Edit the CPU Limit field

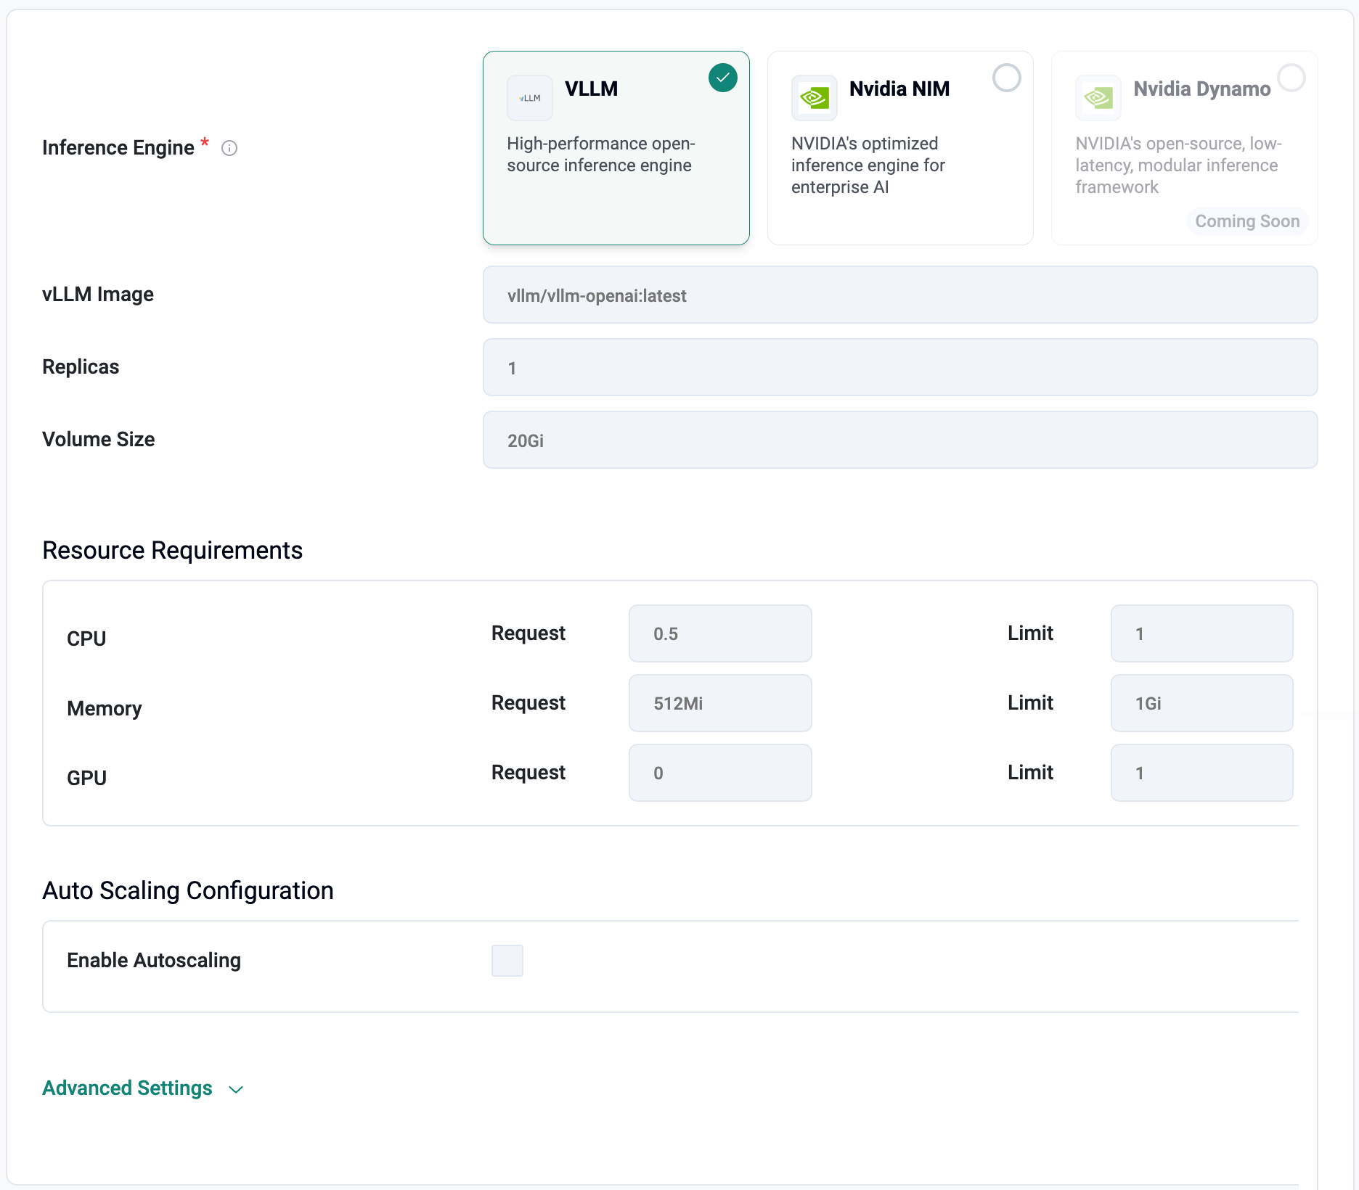(1201, 633)
